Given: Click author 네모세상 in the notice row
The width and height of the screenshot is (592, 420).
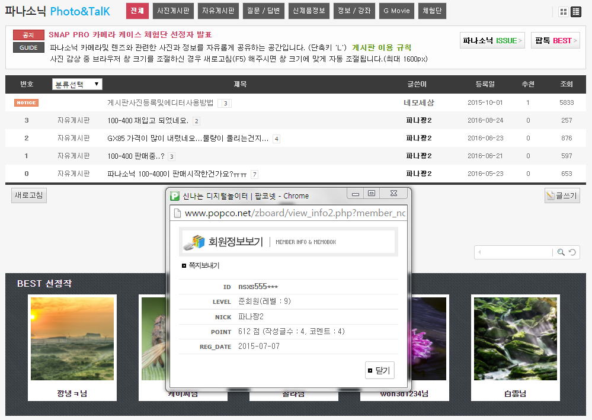Looking at the screenshot, I should [419, 102].
